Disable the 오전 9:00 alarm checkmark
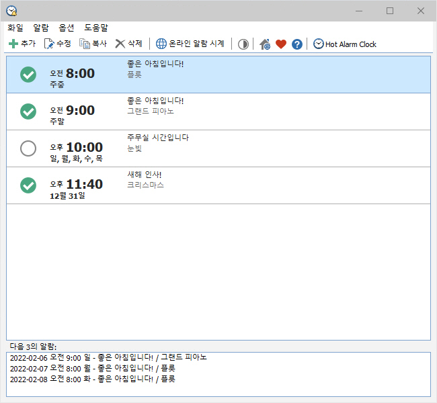Image resolution: width=437 pixels, height=403 pixels. tap(28, 111)
